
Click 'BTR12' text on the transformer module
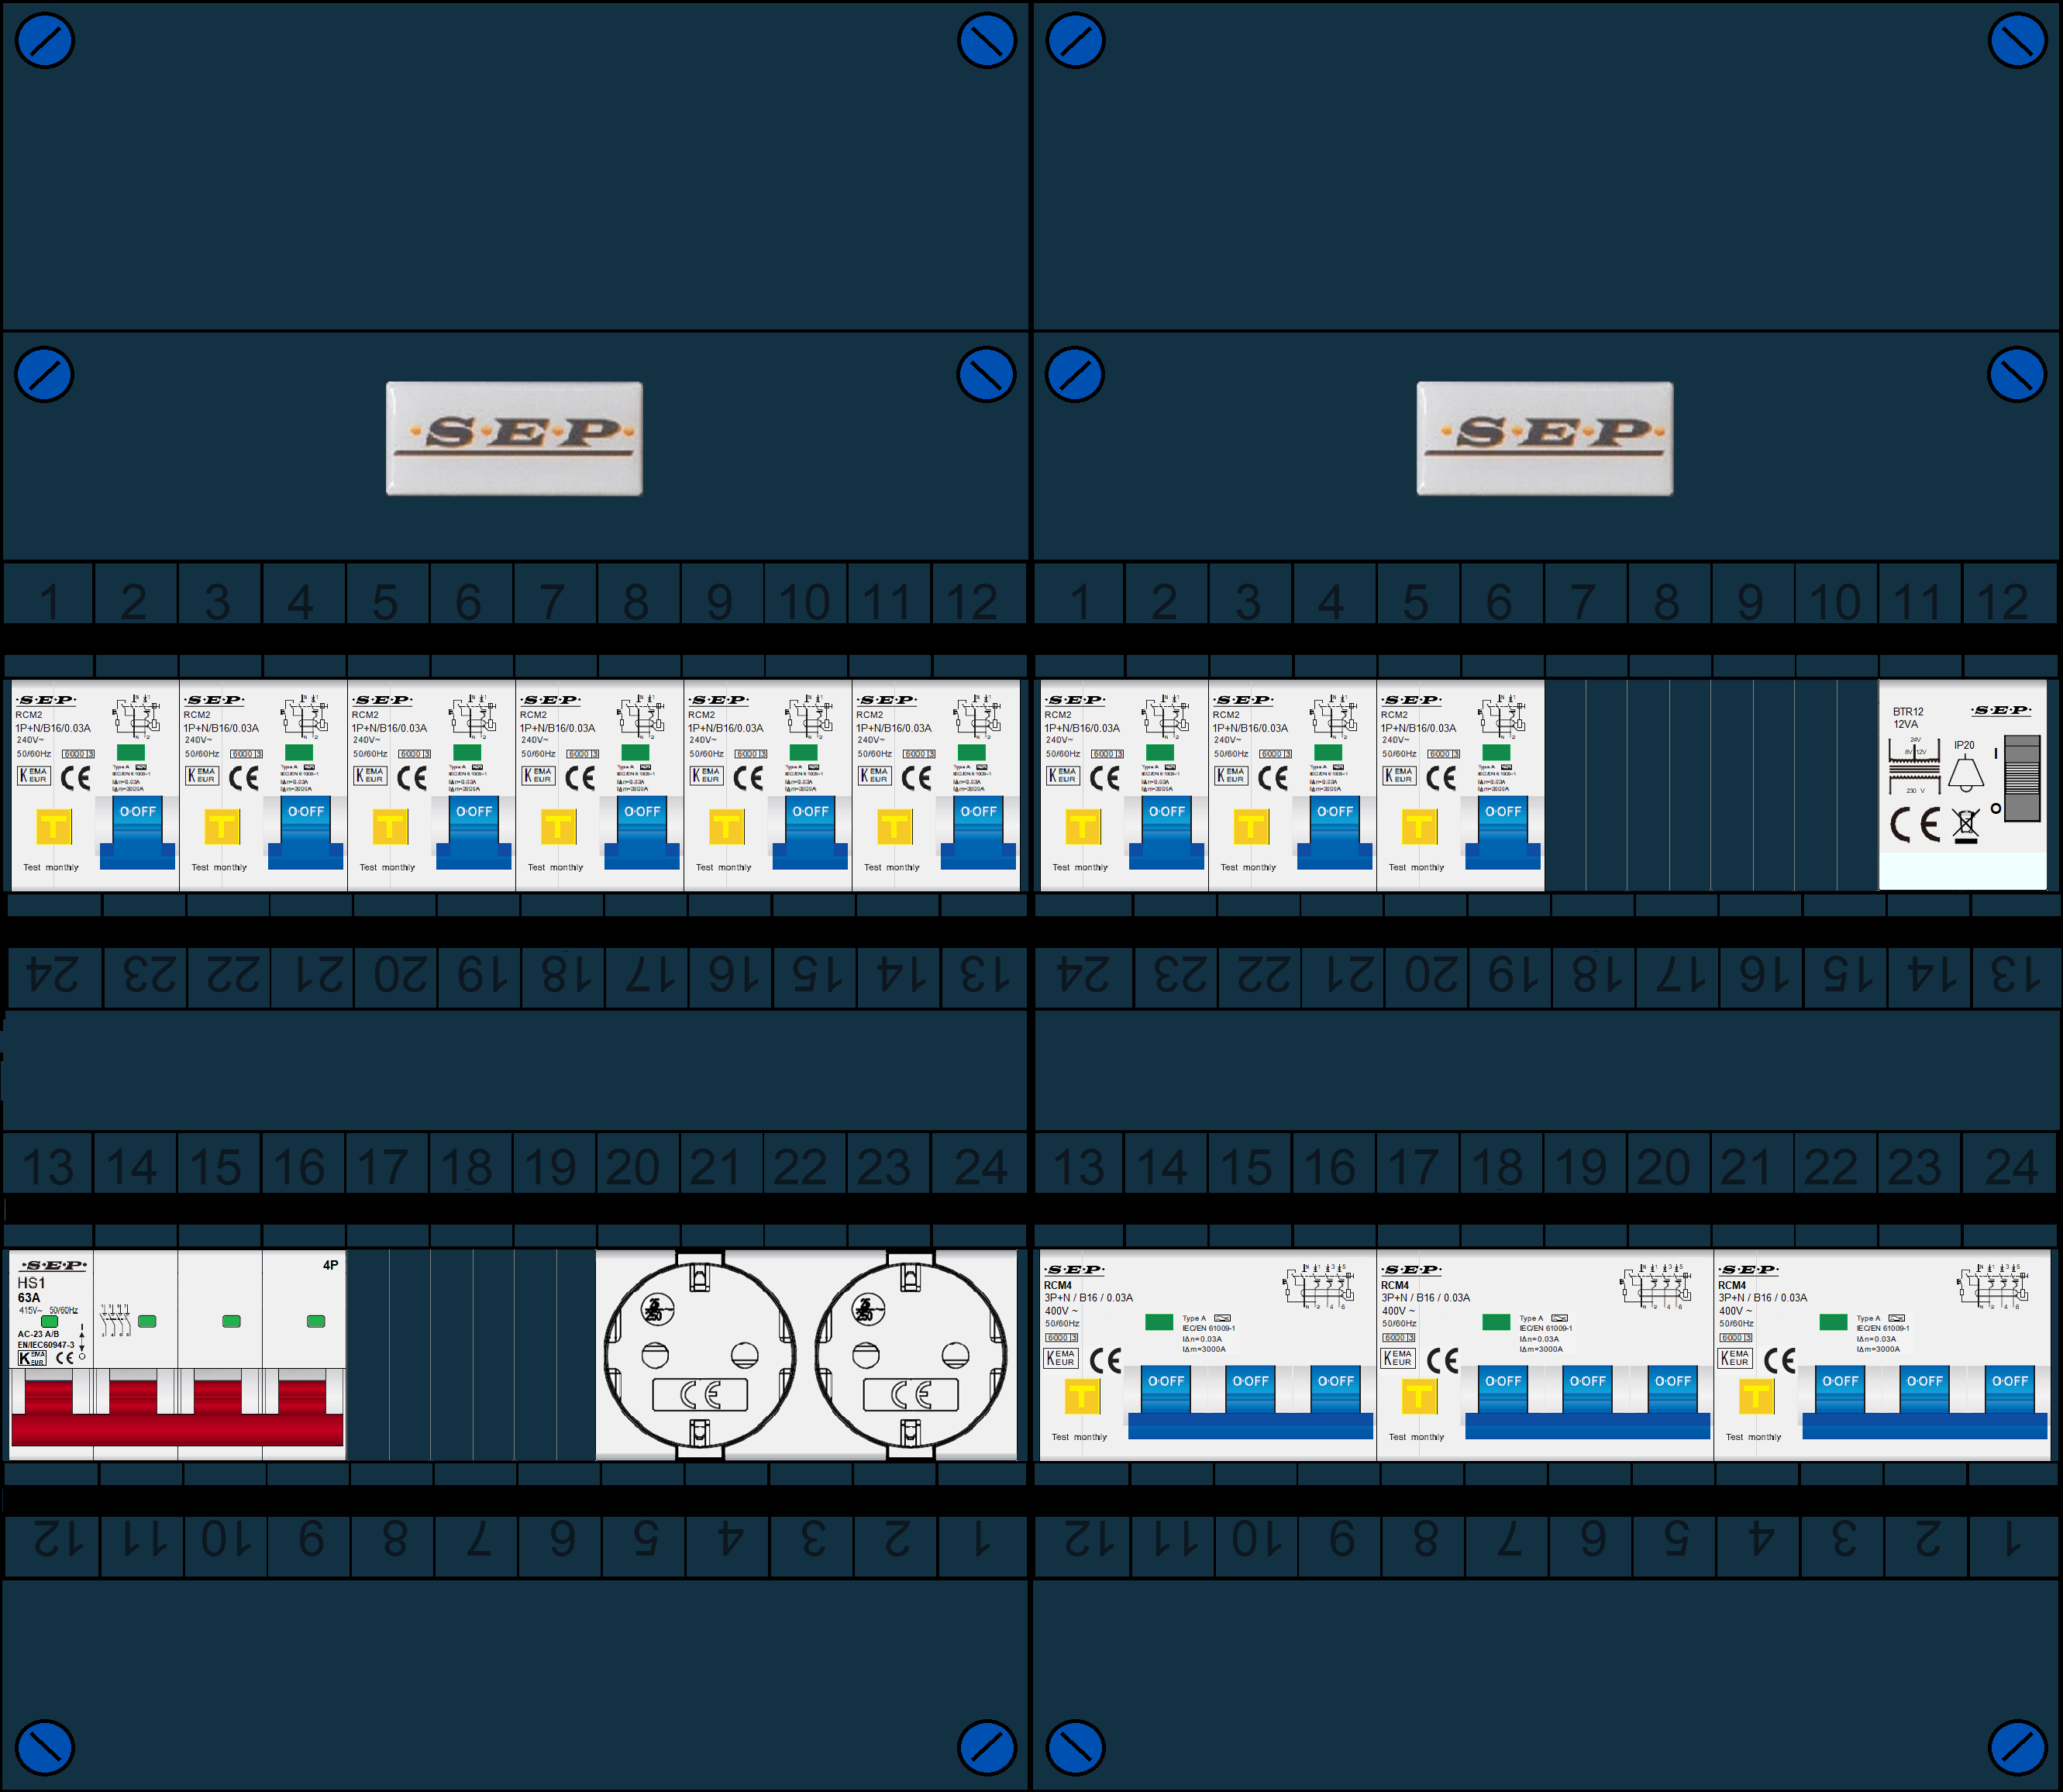[x=1907, y=712]
